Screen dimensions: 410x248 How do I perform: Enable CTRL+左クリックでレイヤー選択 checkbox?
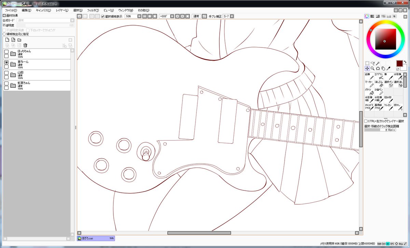coord(366,121)
